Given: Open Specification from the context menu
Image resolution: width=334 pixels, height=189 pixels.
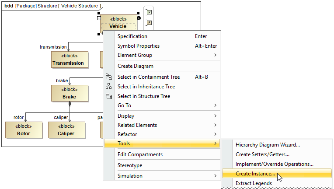Looking at the screenshot, I should tap(132, 36).
